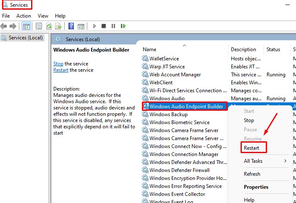This screenshot has width=296, height=203.
Task: Open the blue Help question-mark icon
Action: [71, 26]
